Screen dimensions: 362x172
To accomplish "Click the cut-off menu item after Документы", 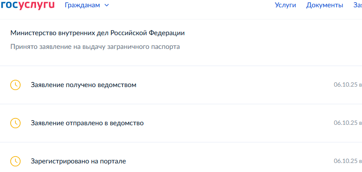I will 357,5.
